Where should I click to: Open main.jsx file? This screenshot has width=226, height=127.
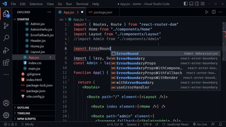(x=34, y=69)
